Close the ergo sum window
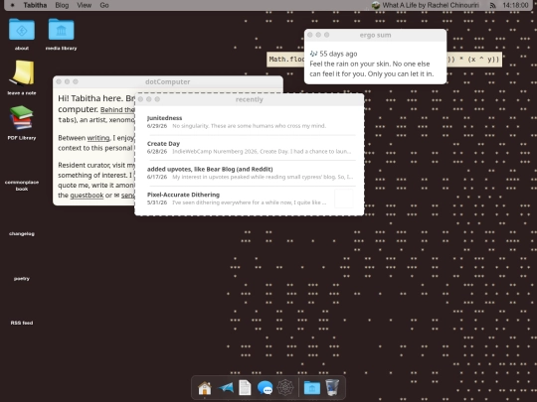 310,35
